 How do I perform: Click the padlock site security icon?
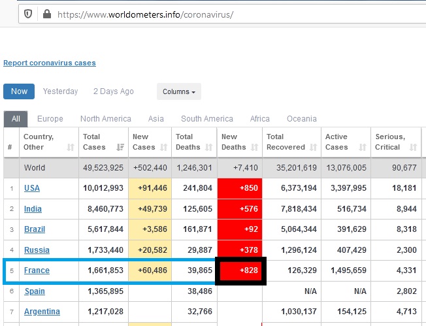47,14
